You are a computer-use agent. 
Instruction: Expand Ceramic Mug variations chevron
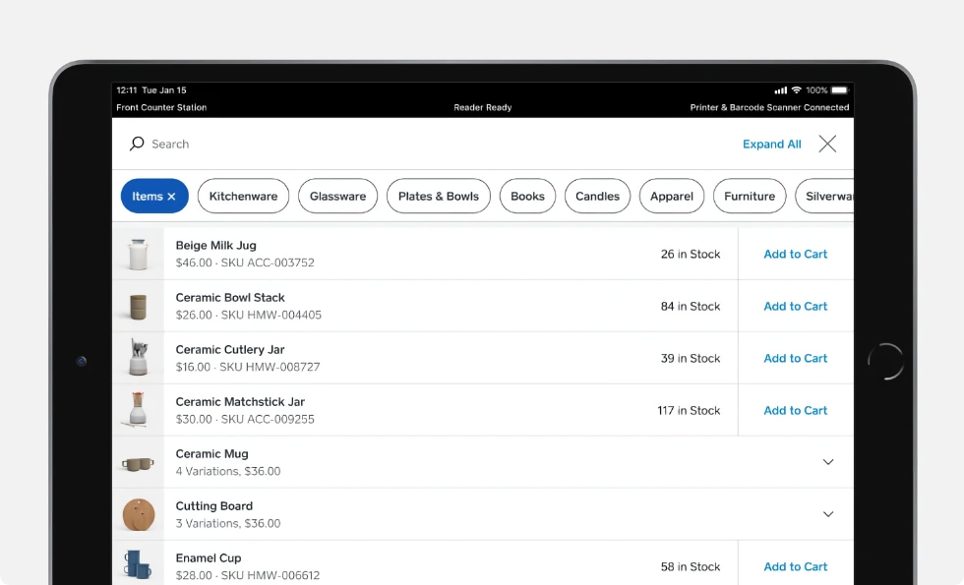828,462
